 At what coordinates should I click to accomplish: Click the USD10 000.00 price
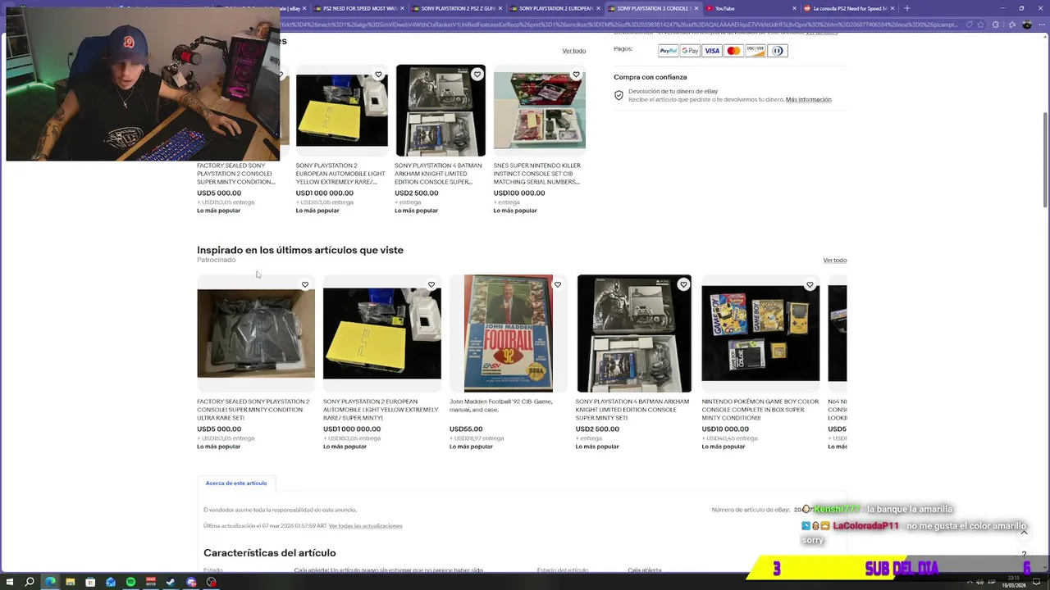click(725, 429)
